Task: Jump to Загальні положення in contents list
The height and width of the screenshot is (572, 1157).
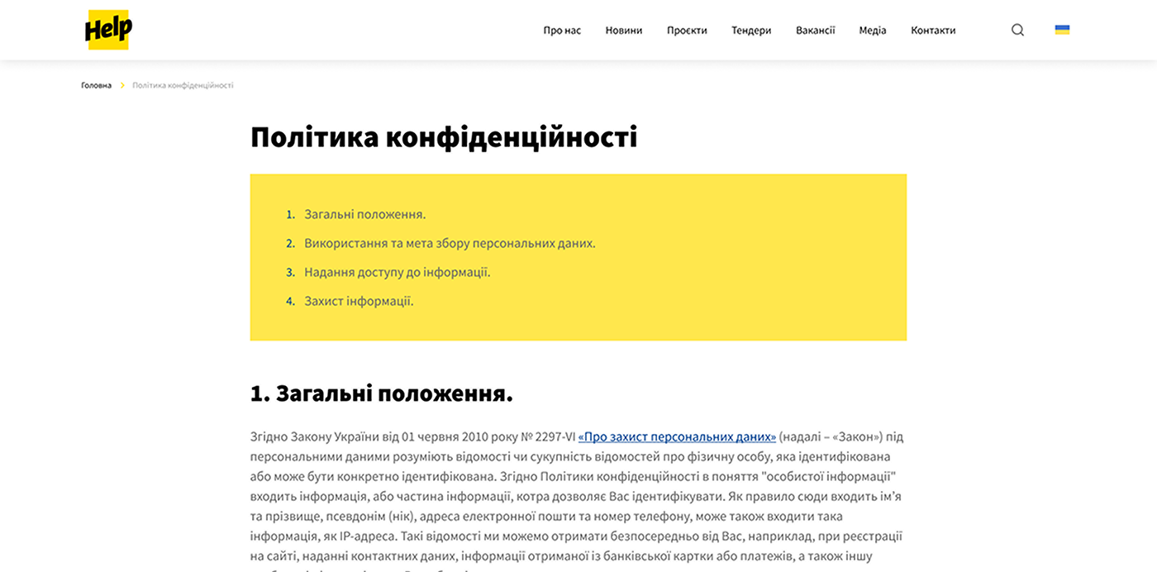Action: [x=364, y=214]
